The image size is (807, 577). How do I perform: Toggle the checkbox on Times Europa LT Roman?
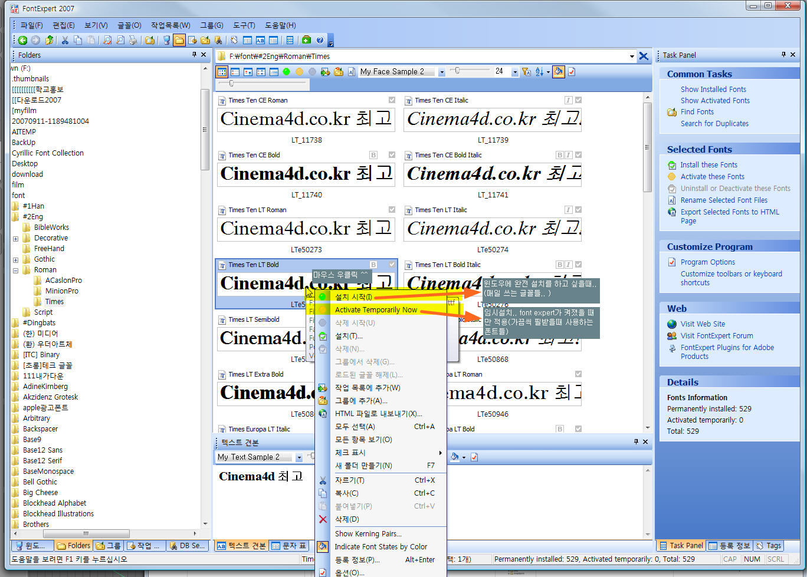tap(578, 374)
